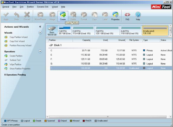Click the horizontal scrollbar right arrow

pyautogui.click(x=170, y=117)
